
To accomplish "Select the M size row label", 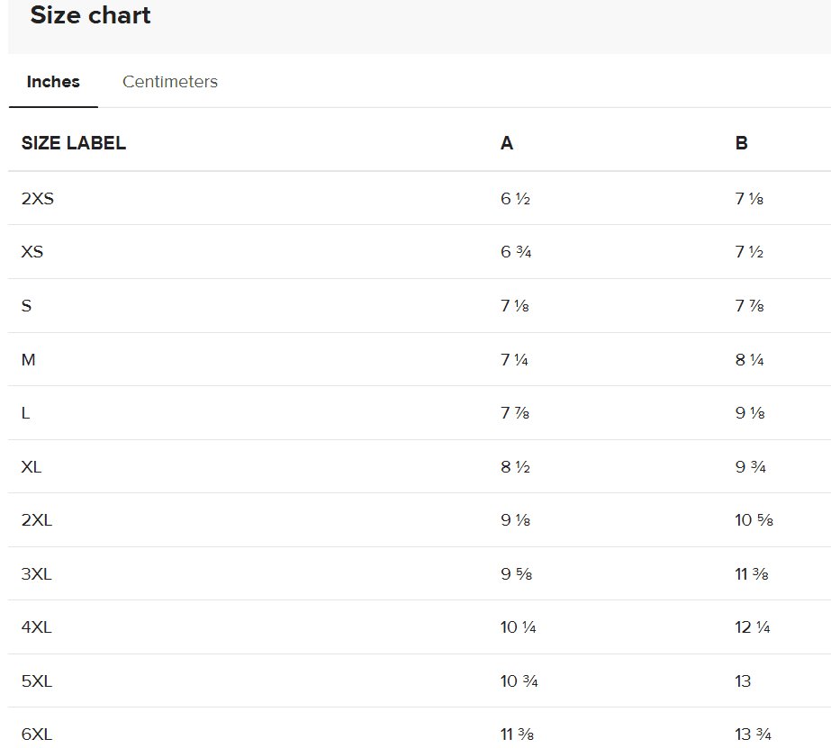I will click(29, 360).
